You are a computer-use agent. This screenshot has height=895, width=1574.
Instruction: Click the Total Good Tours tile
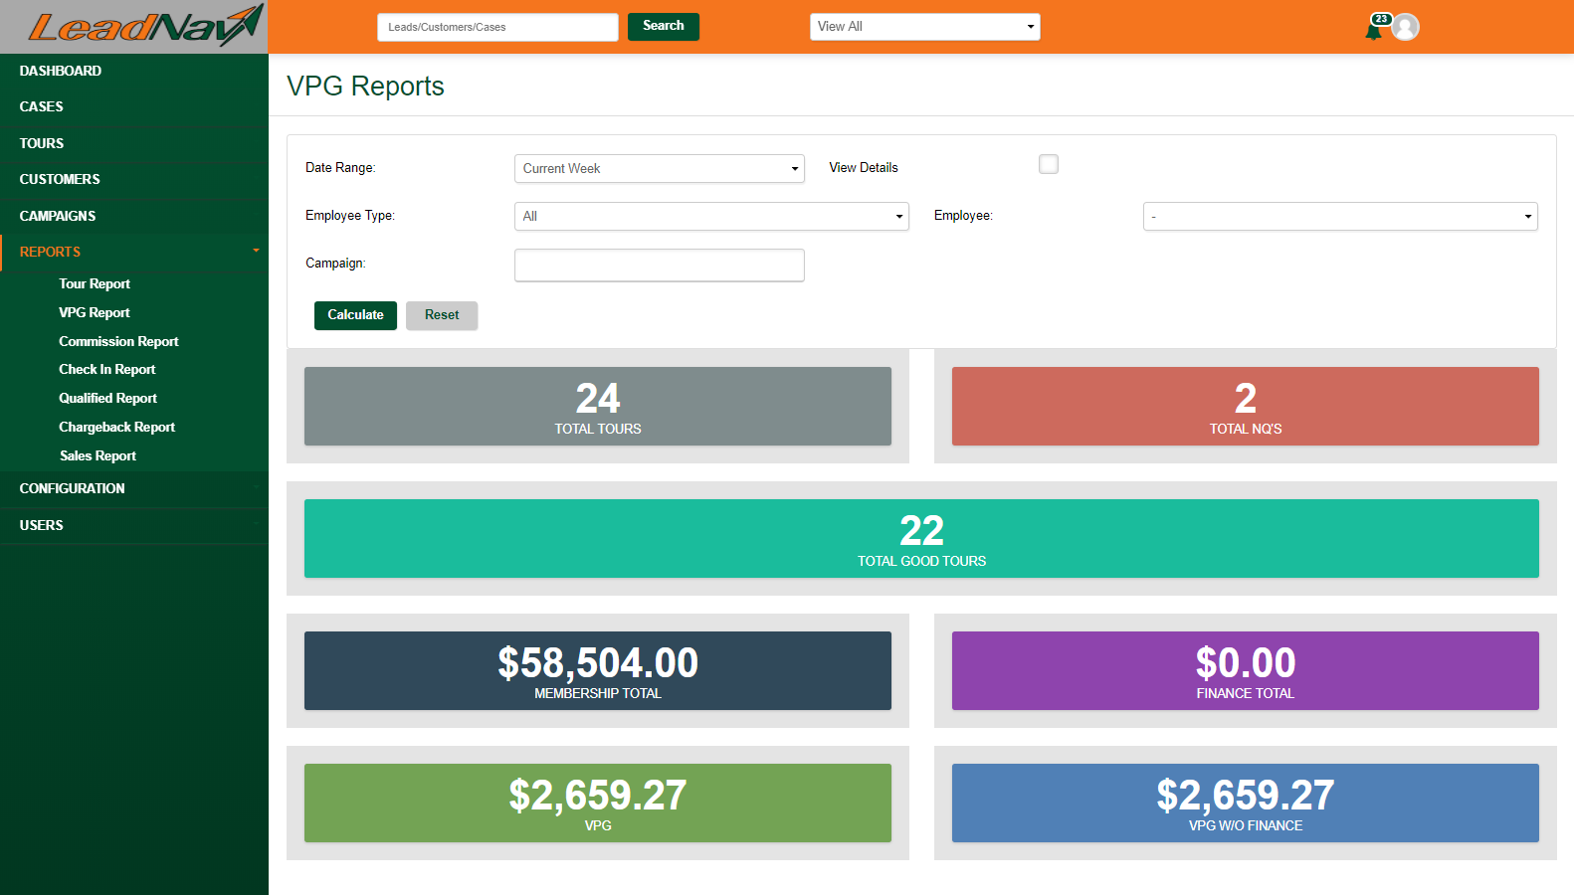click(921, 538)
